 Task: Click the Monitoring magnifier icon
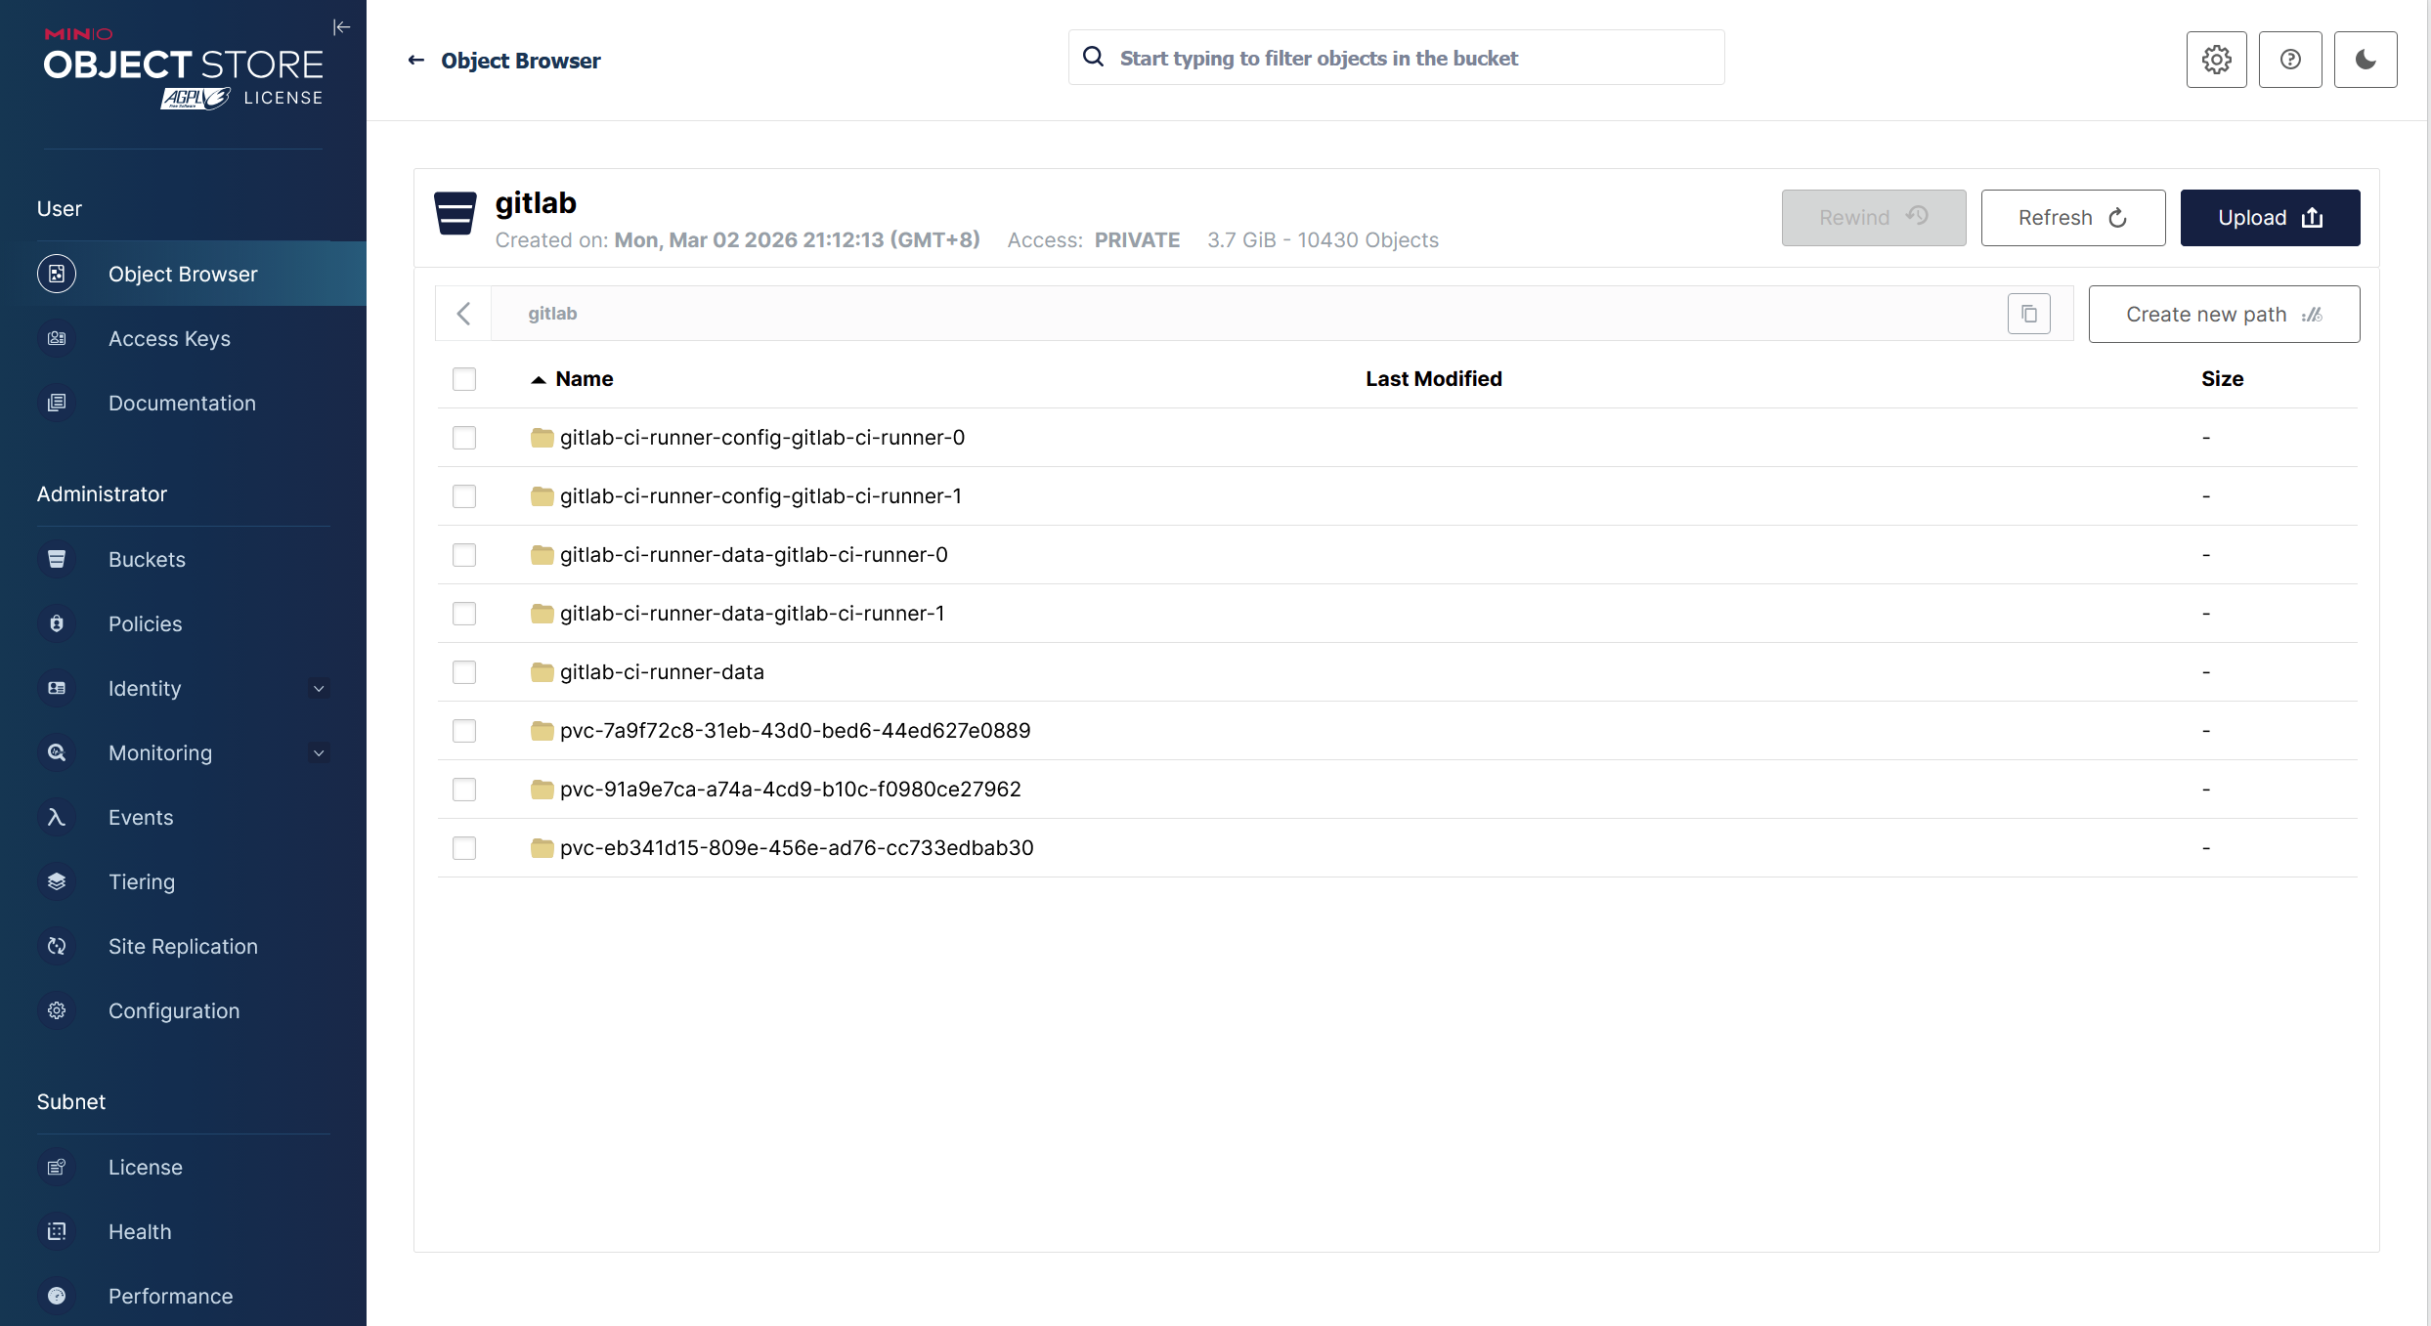tap(57, 752)
